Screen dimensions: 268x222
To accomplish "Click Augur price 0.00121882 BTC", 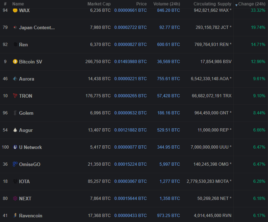I will pyautogui.click(x=130, y=130).
